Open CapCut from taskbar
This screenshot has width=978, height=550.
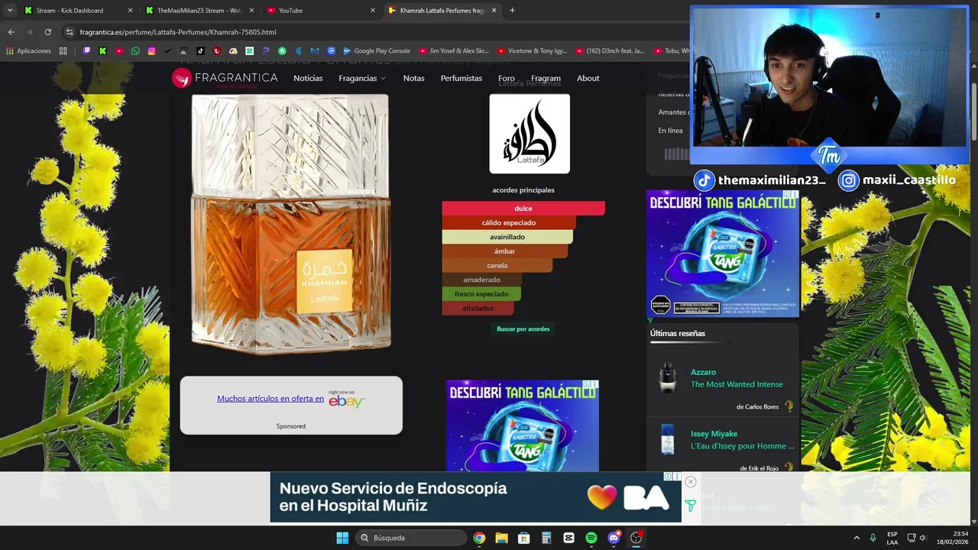pos(568,538)
